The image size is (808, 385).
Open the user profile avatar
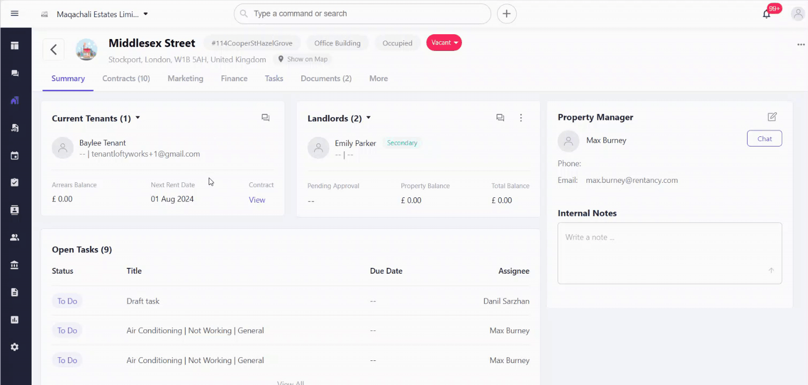coord(797,14)
